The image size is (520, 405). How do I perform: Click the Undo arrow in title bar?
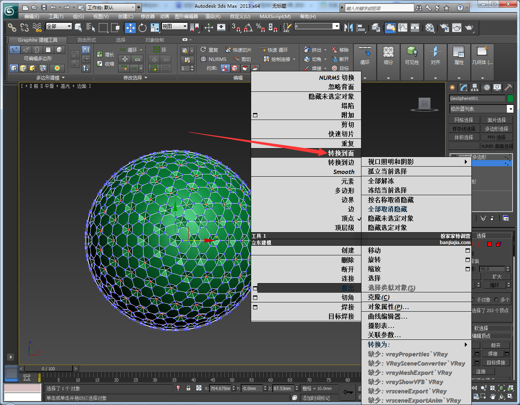pos(53,7)
